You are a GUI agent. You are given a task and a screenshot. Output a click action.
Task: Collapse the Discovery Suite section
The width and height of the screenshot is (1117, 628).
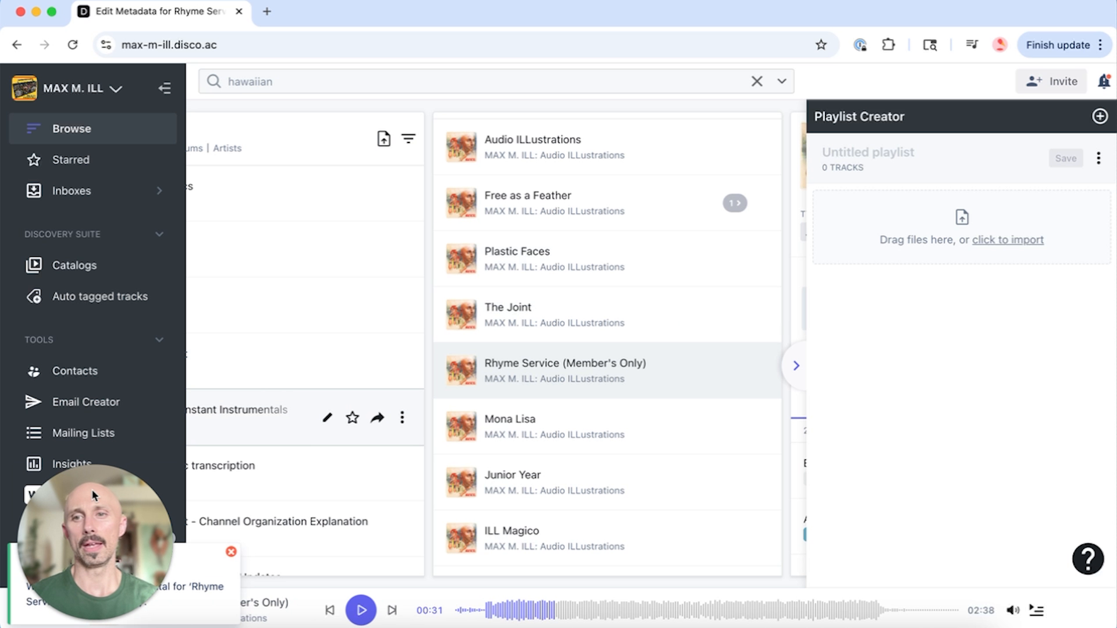click(159, 234)
